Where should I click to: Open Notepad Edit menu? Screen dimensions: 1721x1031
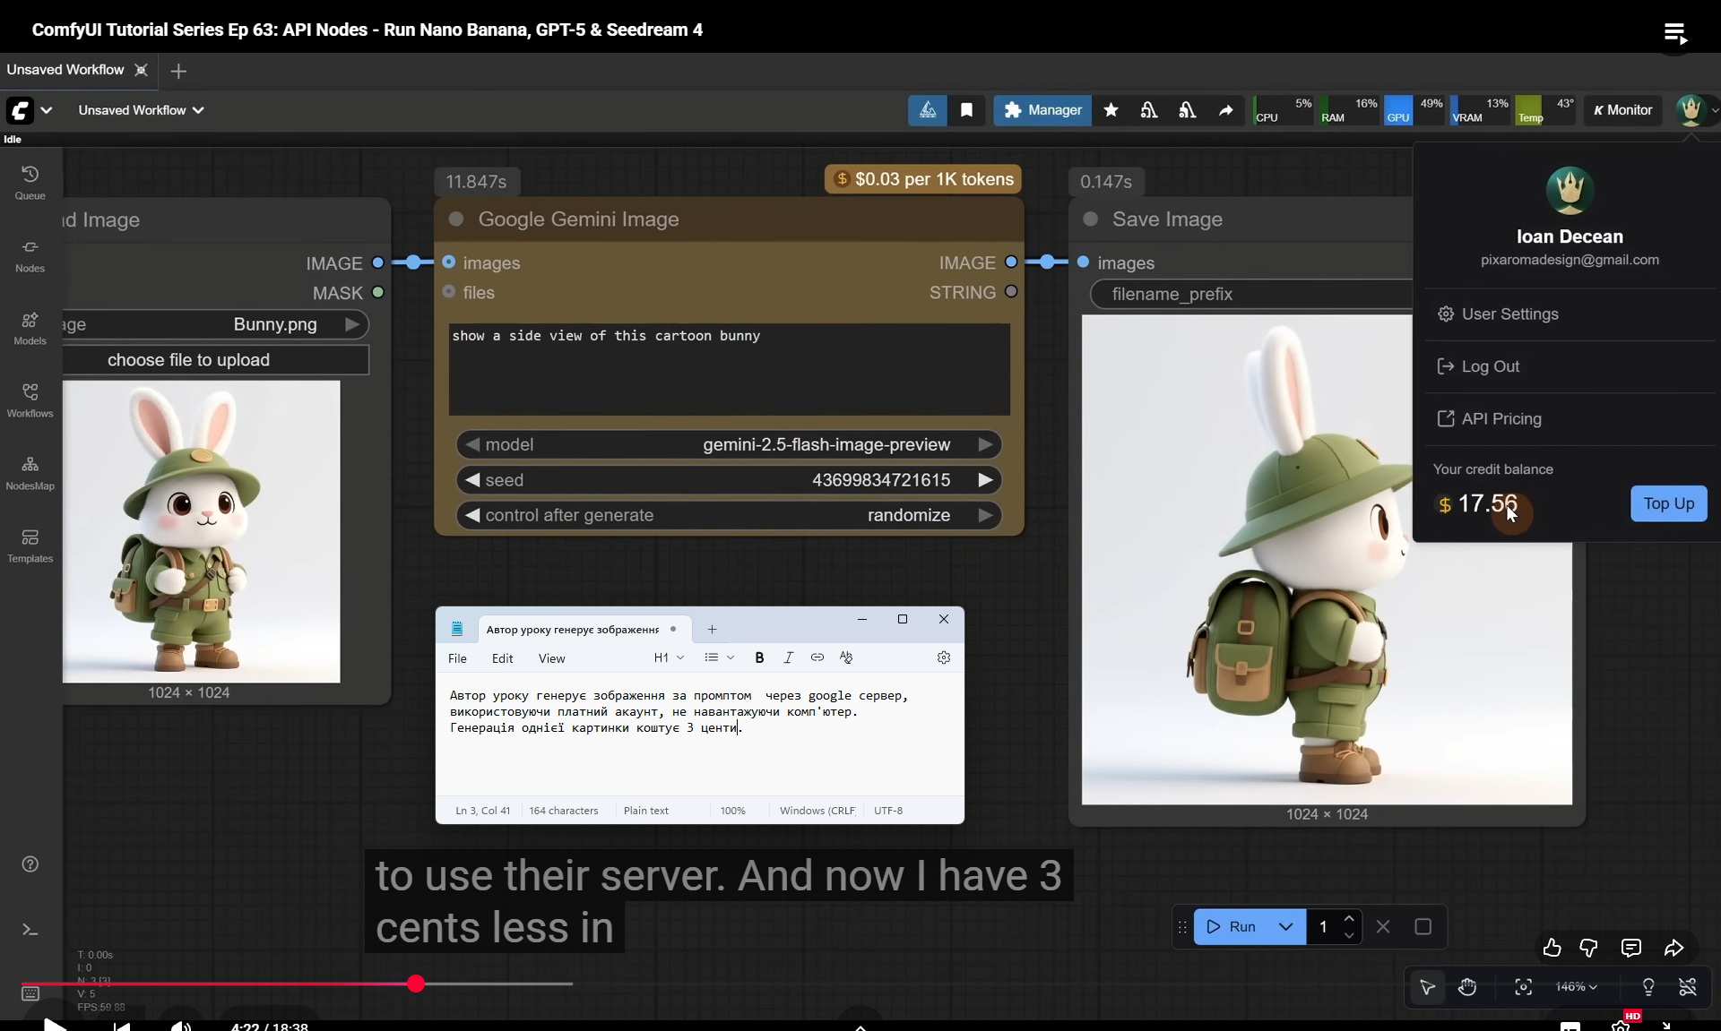tap(502, 658)
